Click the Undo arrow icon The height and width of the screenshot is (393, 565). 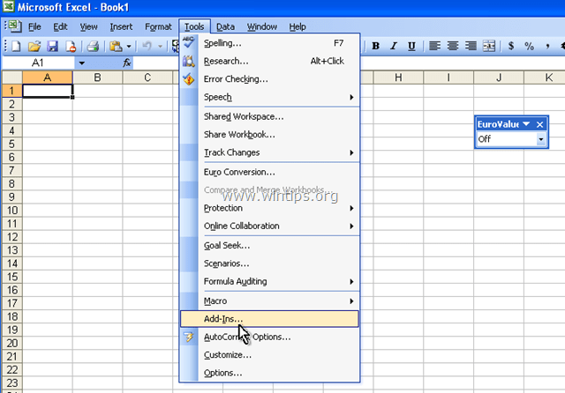[147, 46]
